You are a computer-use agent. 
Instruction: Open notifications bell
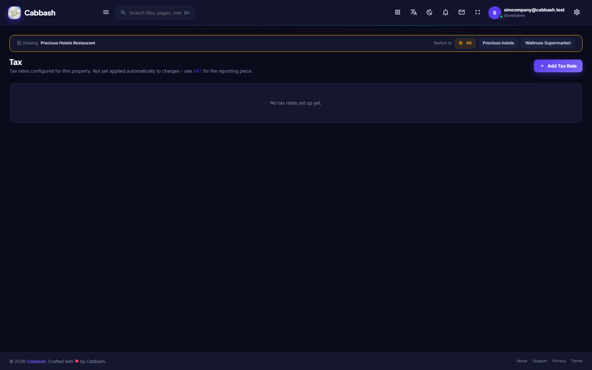tap(446, 12)
